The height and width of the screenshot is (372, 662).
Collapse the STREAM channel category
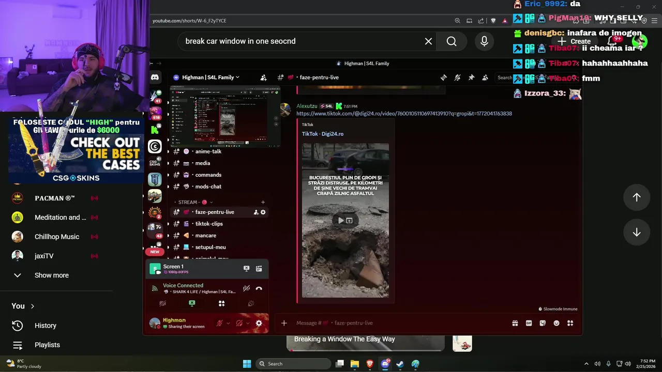192,202
